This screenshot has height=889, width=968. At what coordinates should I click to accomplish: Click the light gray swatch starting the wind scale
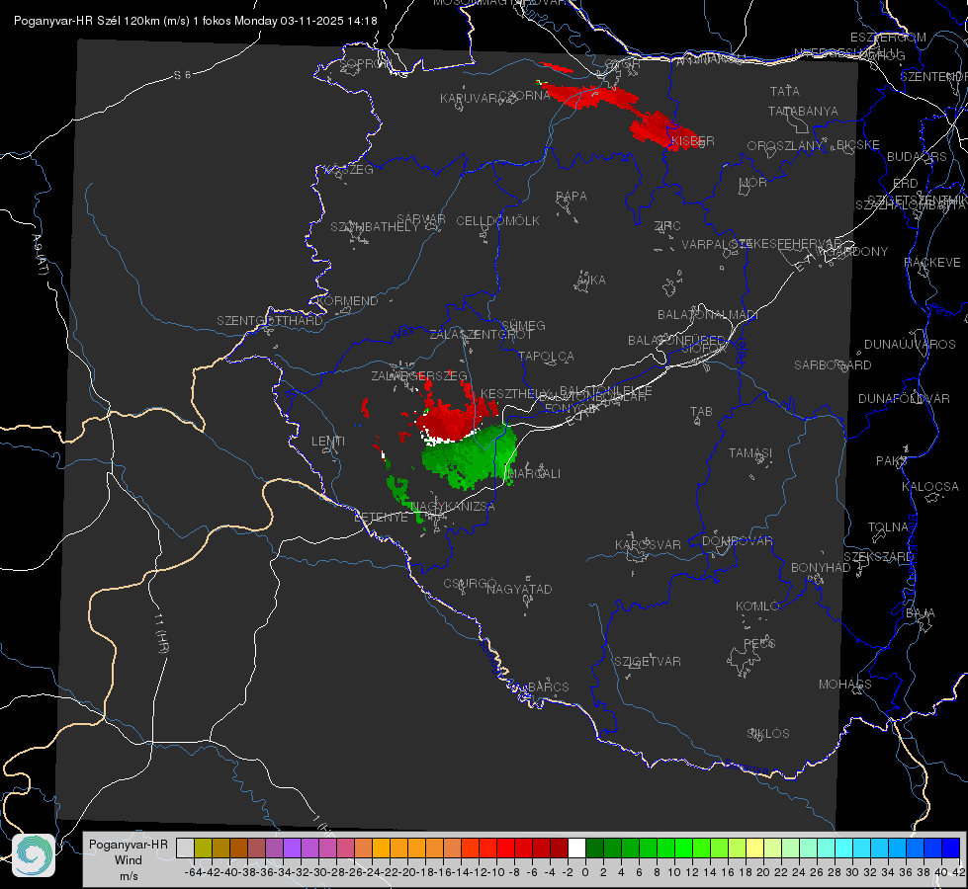[x=185, y=848]
